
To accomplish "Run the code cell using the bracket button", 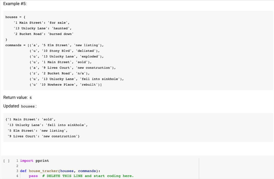I will (x=6, y=161).
